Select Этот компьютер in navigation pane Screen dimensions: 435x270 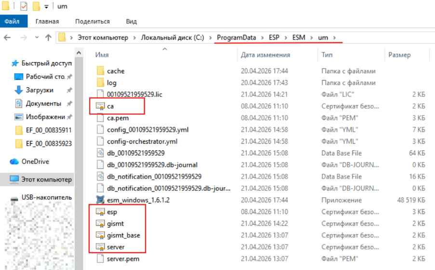pyautogui.click(x=38, y=179)
